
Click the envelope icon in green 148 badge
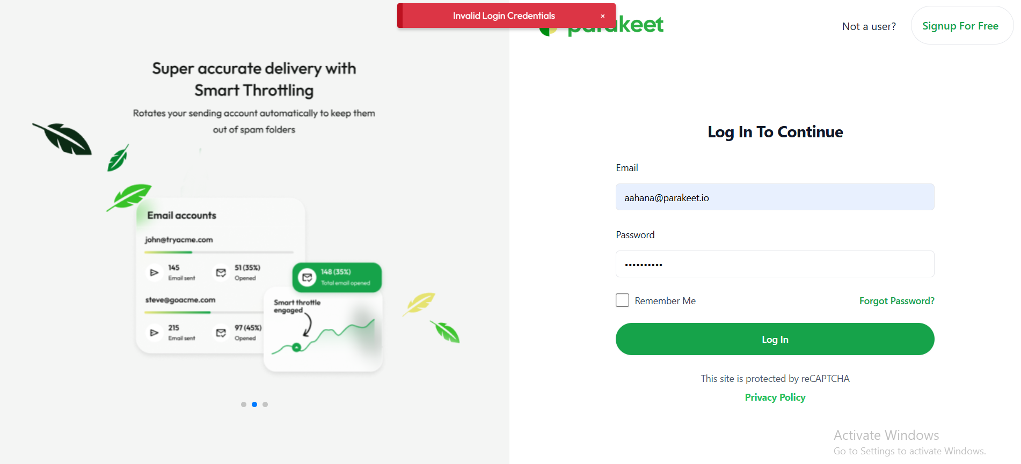[x=307, y=277]
